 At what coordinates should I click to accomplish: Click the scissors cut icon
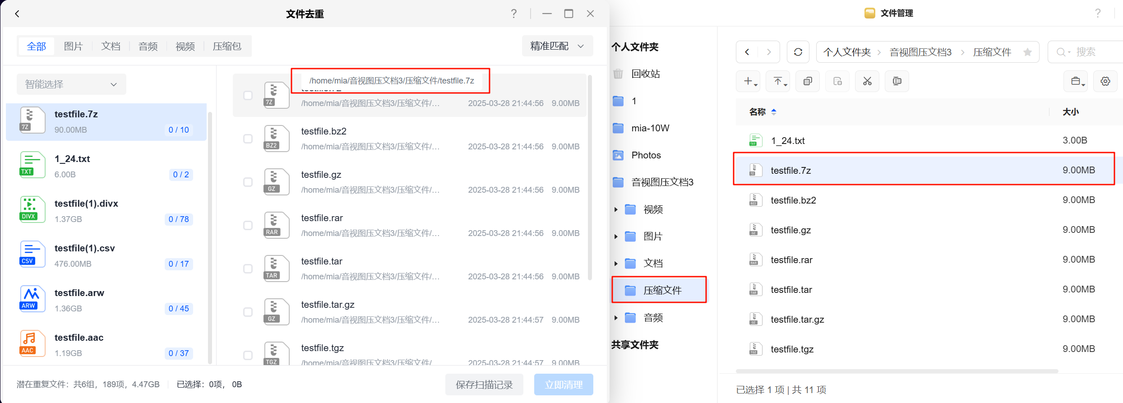tap(867, 81)
